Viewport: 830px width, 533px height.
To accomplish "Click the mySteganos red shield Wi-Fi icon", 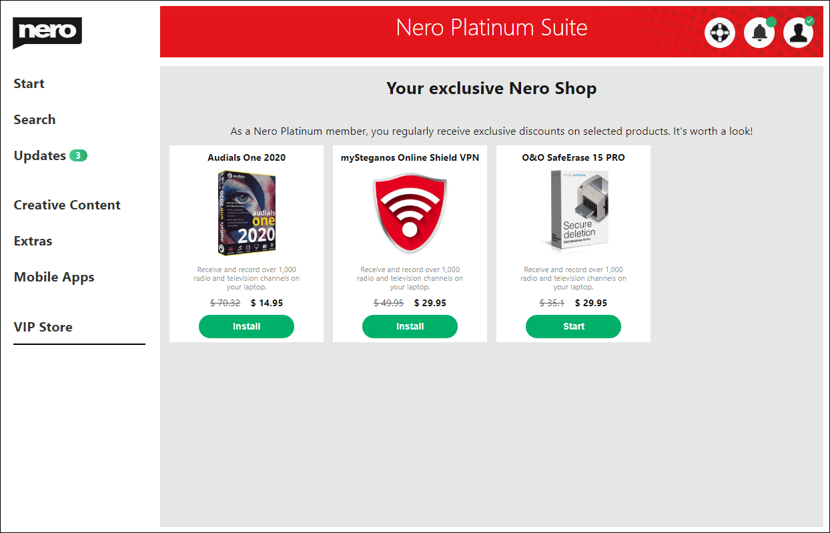I will tap(410, 213).
